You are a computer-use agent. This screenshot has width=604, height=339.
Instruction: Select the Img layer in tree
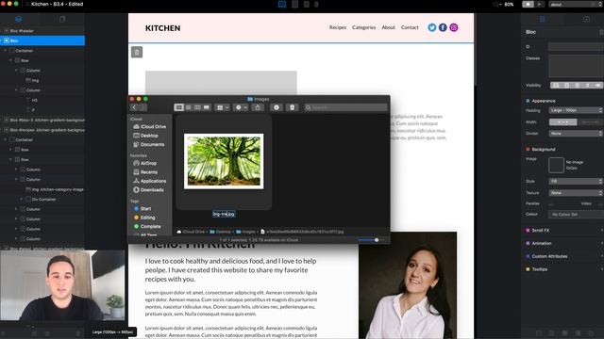click(x=32, y=80)
